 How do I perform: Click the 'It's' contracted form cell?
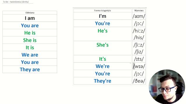pos(103,59)
